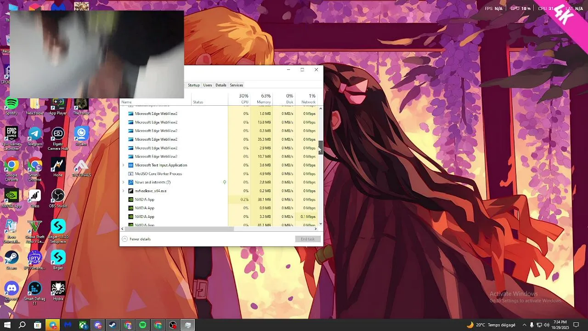The height and width of the screenshot is (331, 588).
Task: Open the Grass desktop shortcut
Action: (35, 199)
